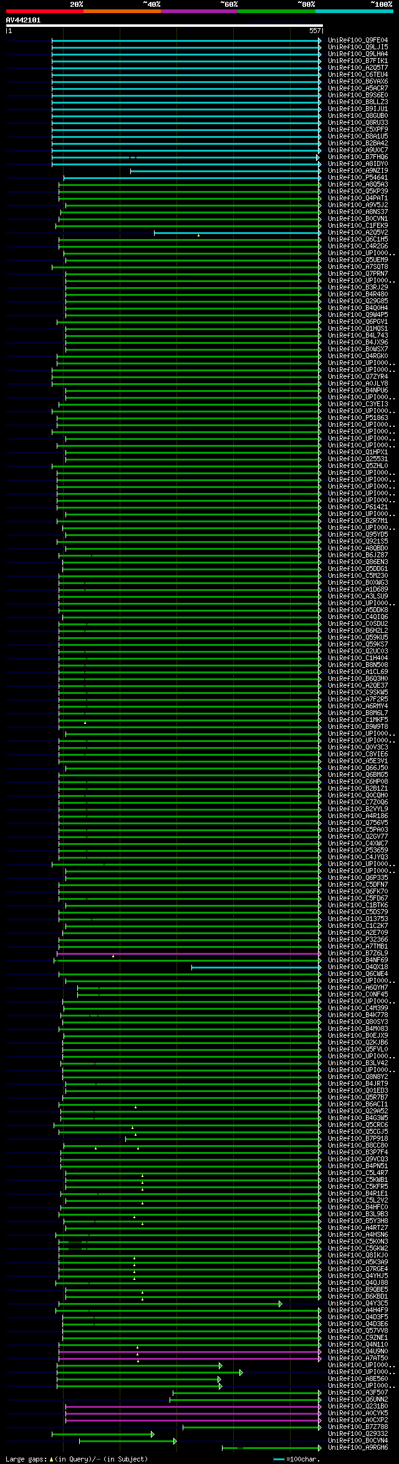
Task: Select the UniRef100_C0NF45 label
Action: 358,995
